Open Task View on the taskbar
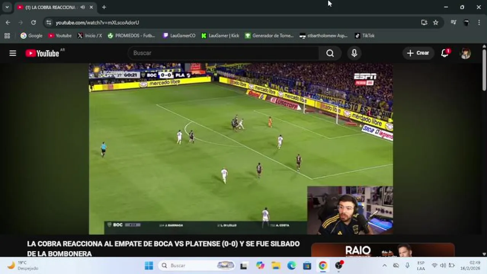The image size is (487, 274). 244,266
